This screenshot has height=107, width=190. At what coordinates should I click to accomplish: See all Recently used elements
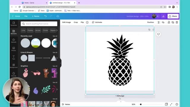(55, 36)
